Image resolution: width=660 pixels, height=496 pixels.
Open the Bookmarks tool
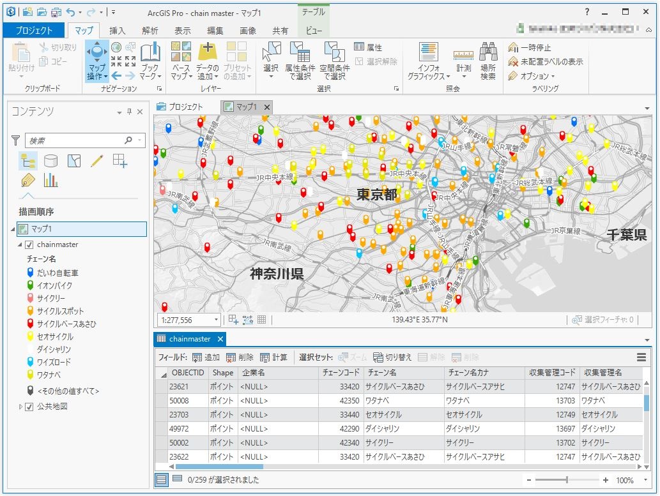[x=150, y=61]
